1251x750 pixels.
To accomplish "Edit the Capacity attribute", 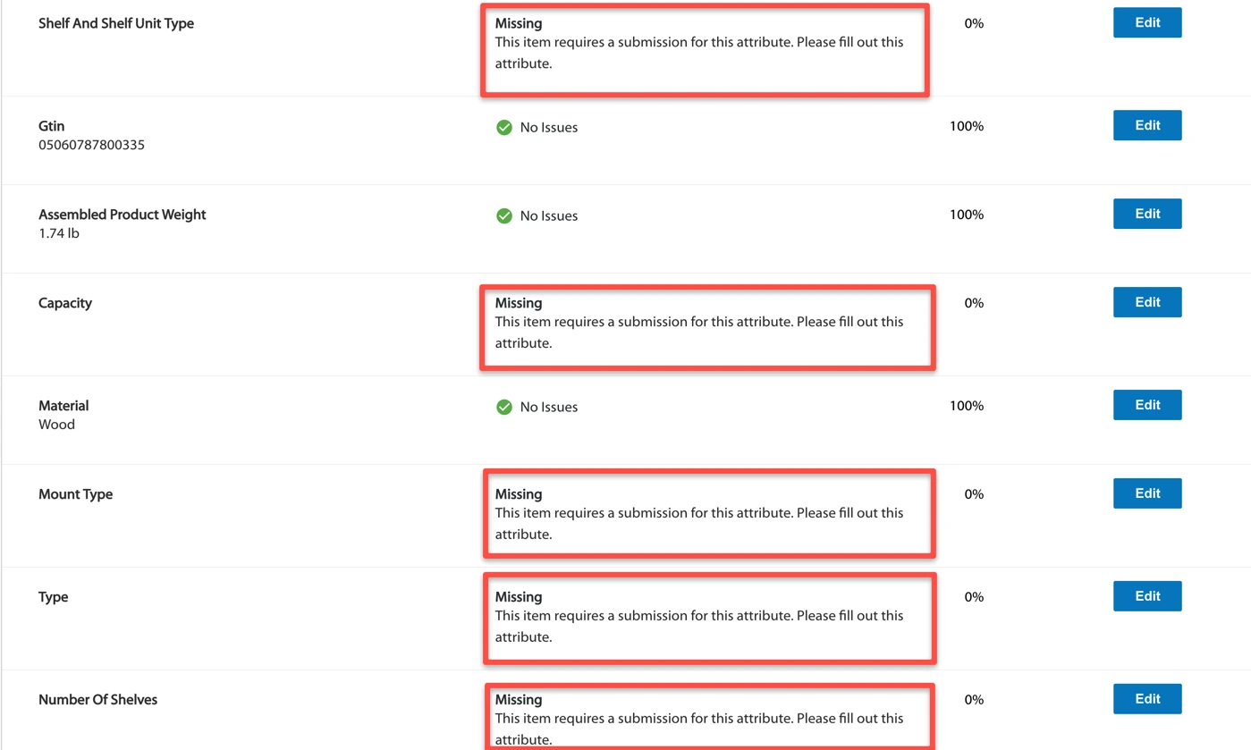I will click(1146, 302).
